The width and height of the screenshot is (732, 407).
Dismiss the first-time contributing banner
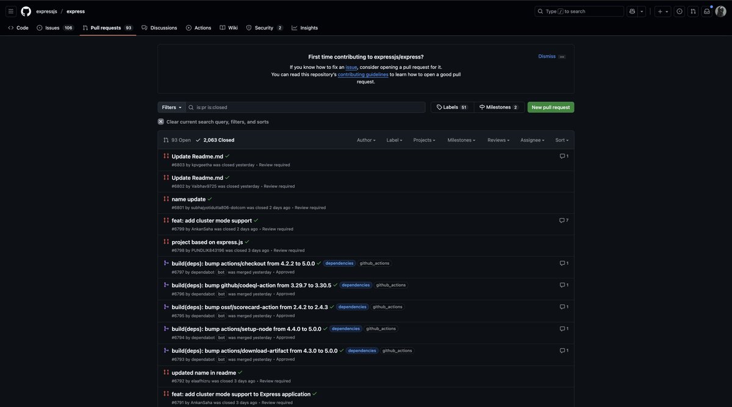tap(547, 56)
